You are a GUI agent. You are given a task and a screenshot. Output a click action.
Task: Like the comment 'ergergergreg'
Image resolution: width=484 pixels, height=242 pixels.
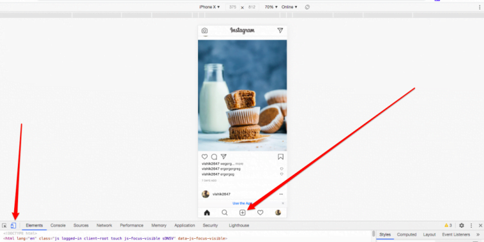tap(281, 169)
